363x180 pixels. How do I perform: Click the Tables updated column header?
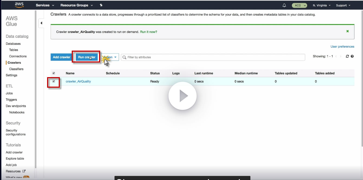286,73
